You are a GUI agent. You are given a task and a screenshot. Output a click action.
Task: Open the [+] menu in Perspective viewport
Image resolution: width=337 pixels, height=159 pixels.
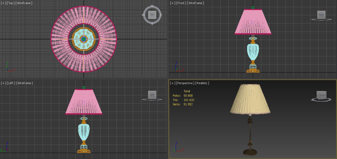pos(172,83)
